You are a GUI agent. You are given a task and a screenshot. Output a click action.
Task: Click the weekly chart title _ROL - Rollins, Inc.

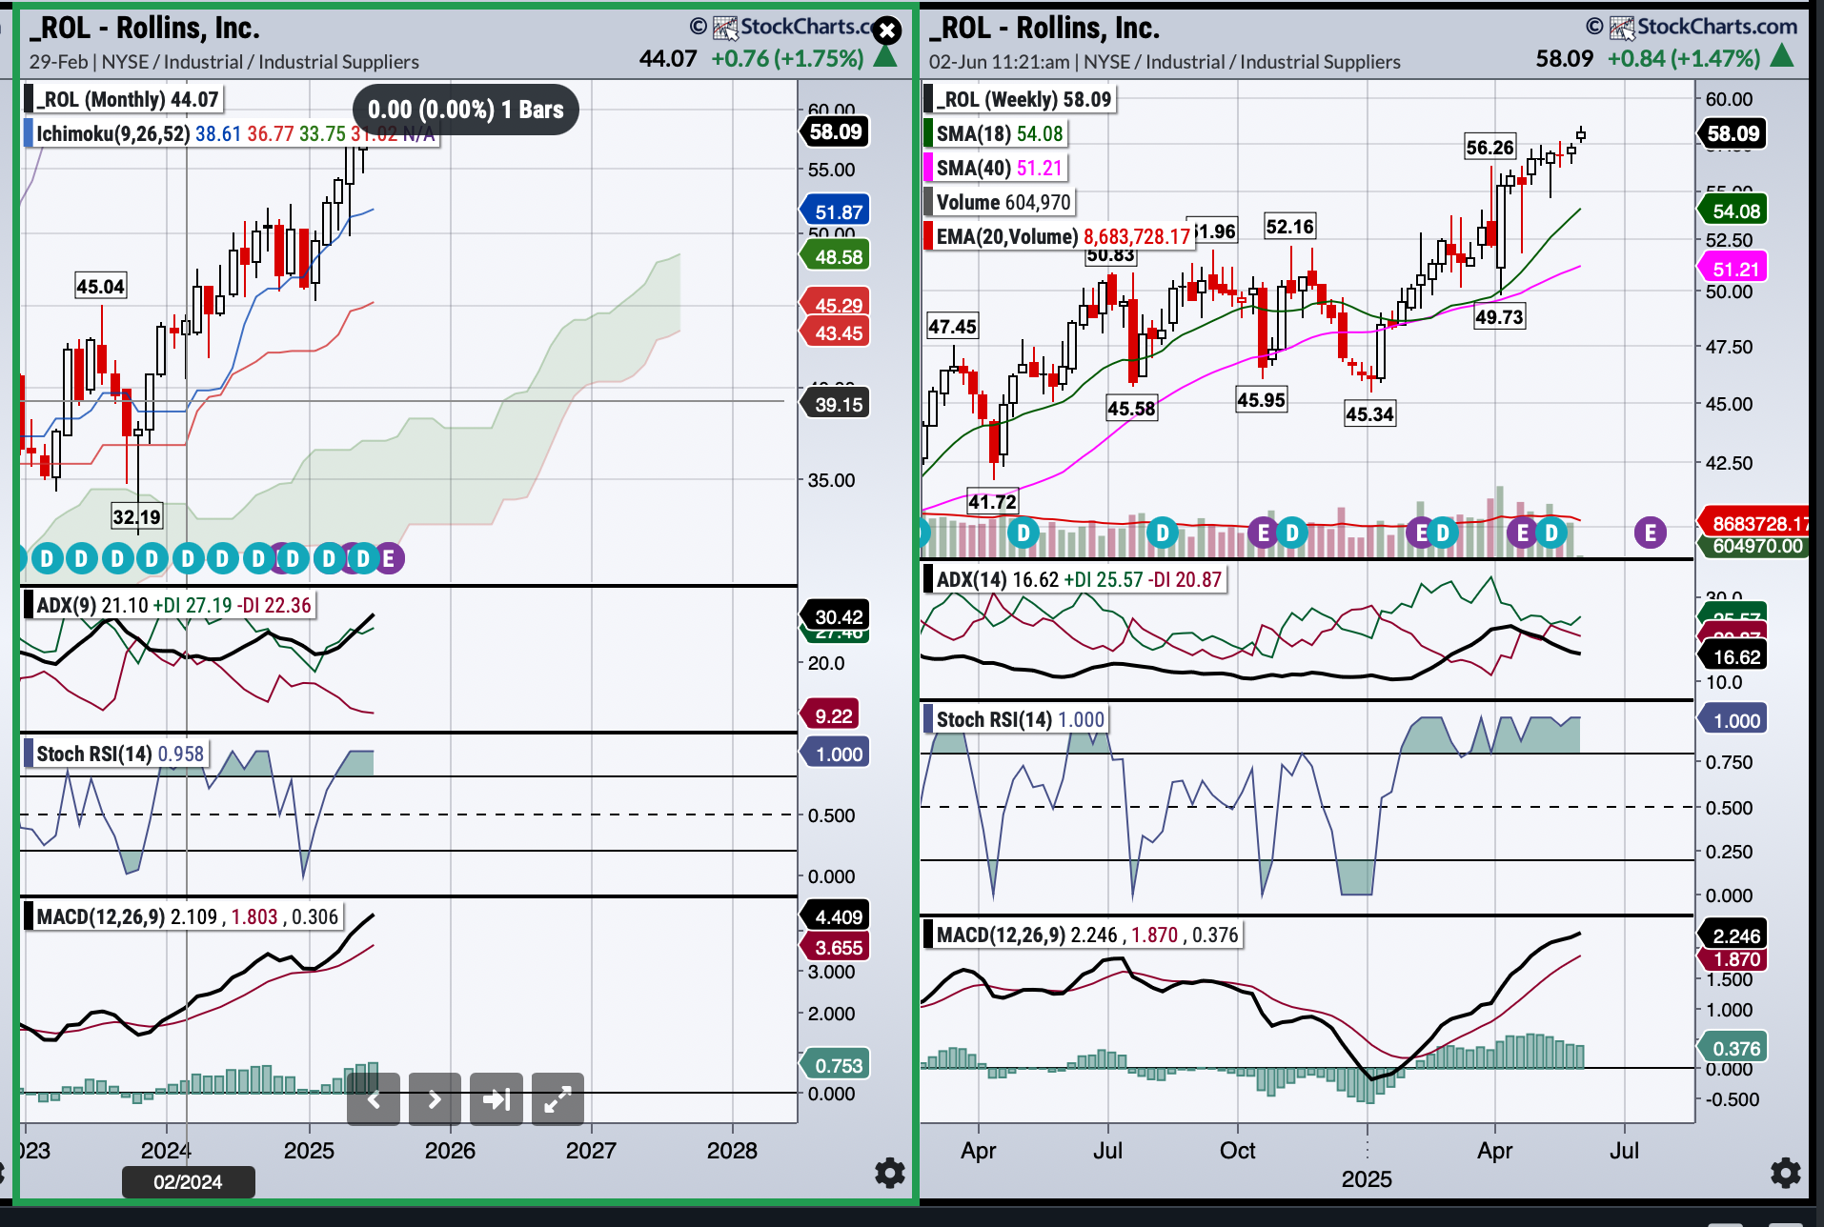click(1044, 28)
